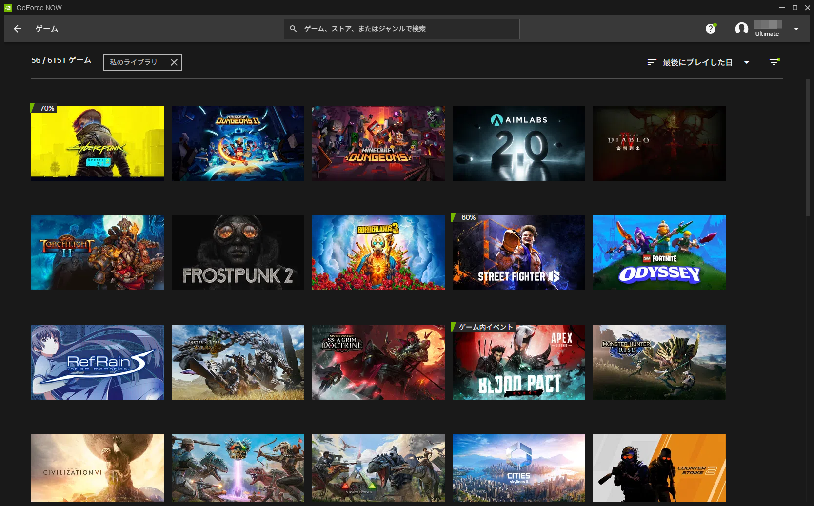Open the help question mark icon

711,29
